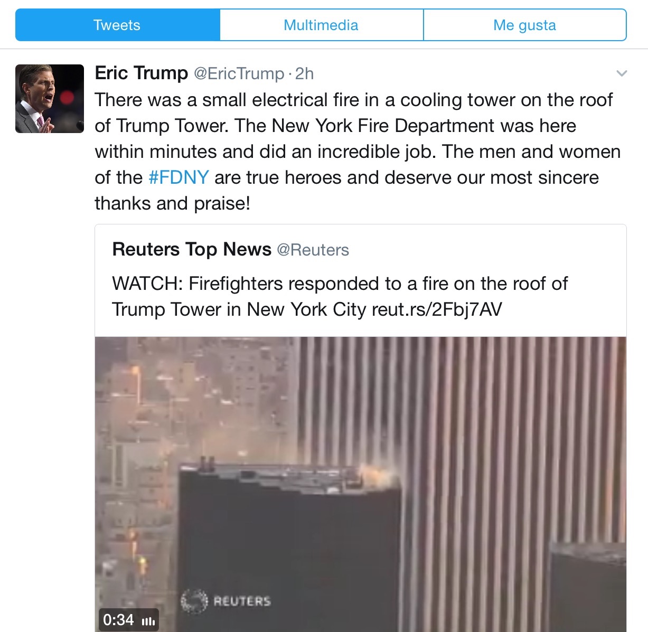648x632 pixels.
Task: Open the 2h tweet timestamp
Action: pyautogui.click(x=304, y=73)
